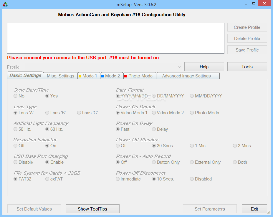Viewport: 273px width, 217px height.
Task: Click the Create Profile button
Action: [x=247, y=27]
